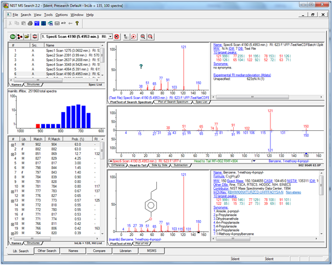Click the back arrow toolbar icon
Viewport: 333px width, 265px height.
70,23
